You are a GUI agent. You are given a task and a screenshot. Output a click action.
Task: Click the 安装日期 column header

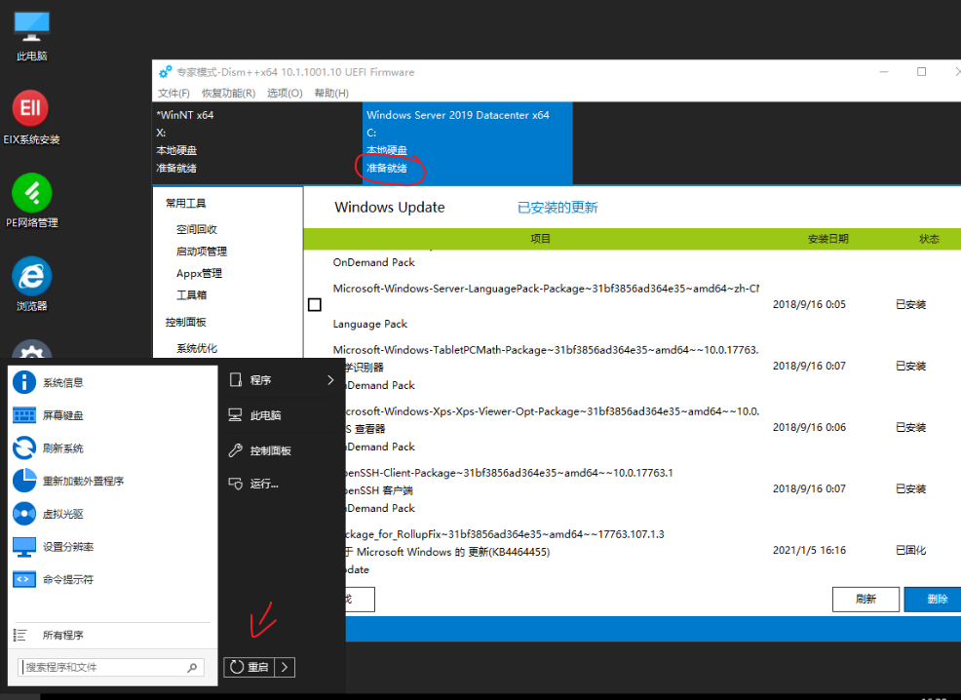click(x=828, y=239)
